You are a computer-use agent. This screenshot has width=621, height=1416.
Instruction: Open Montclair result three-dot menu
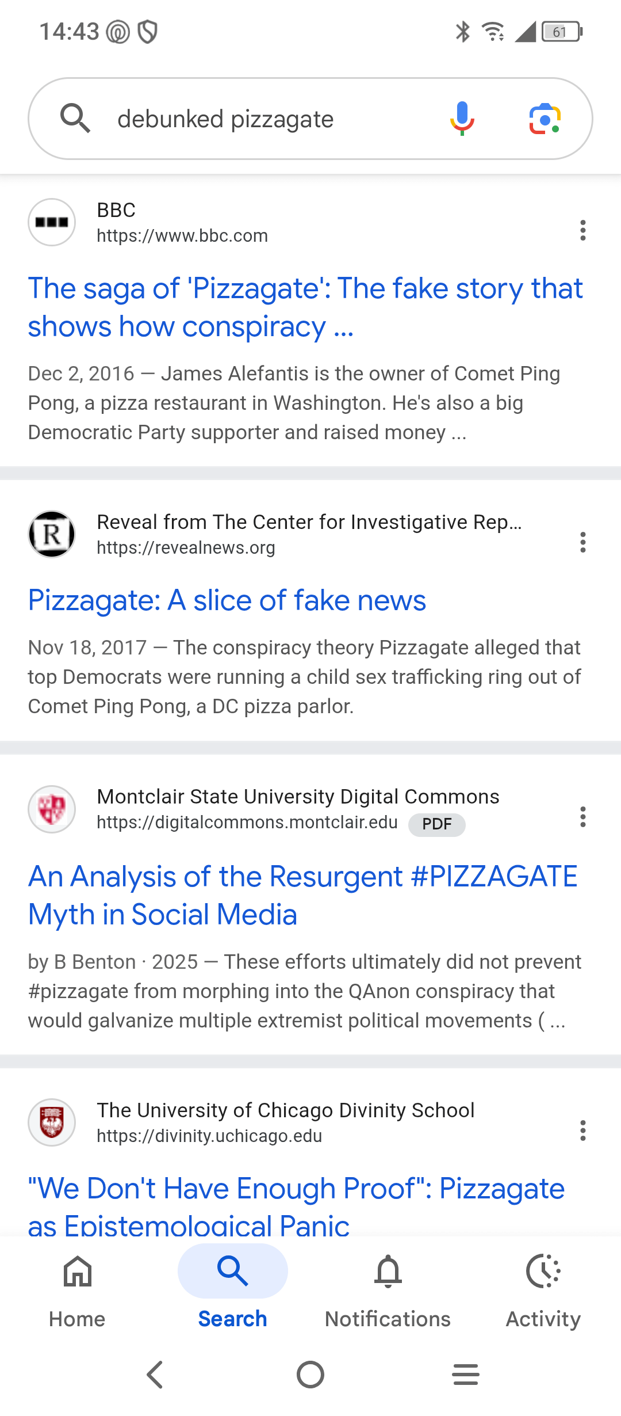(x=583, y=817)
